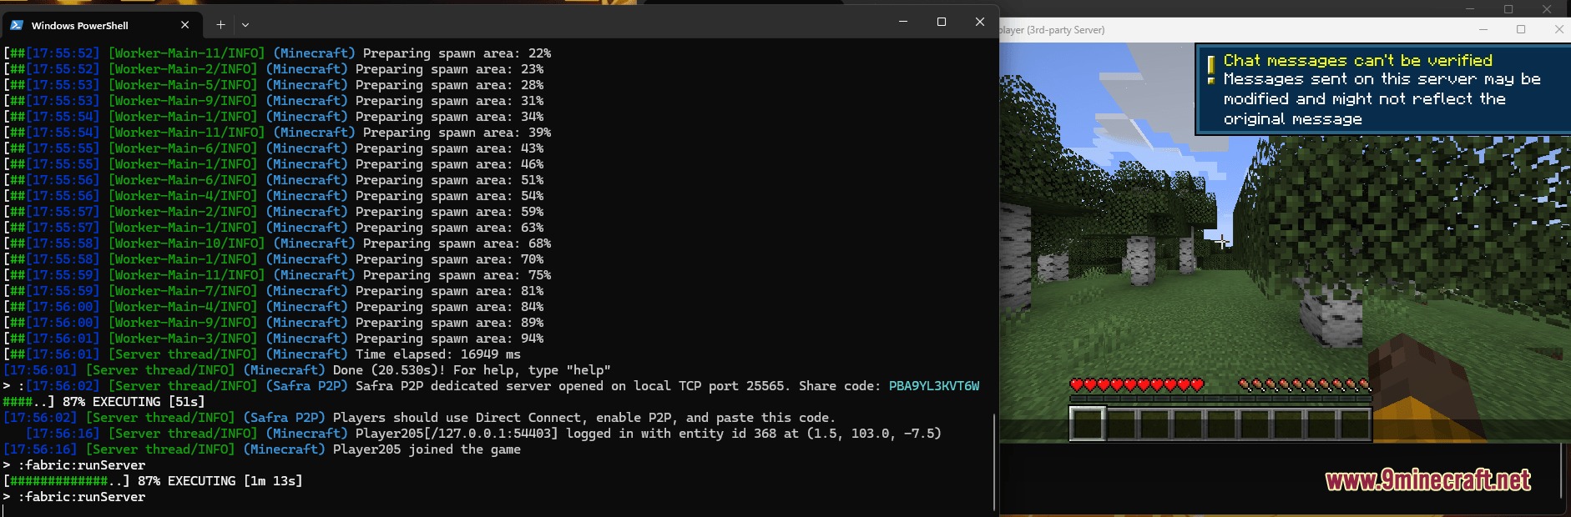Click 'Preparing spawn area: 75%' line

[277, 275]
